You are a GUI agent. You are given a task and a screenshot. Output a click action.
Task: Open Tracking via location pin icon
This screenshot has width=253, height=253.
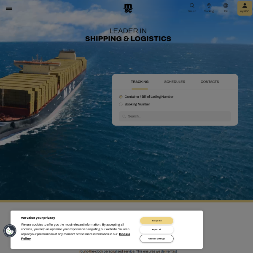[209, 6]
